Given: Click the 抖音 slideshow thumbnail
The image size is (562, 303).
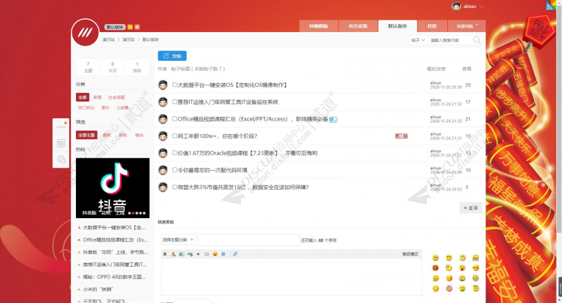Looking at the screenshot, I should tap(112, 188).
